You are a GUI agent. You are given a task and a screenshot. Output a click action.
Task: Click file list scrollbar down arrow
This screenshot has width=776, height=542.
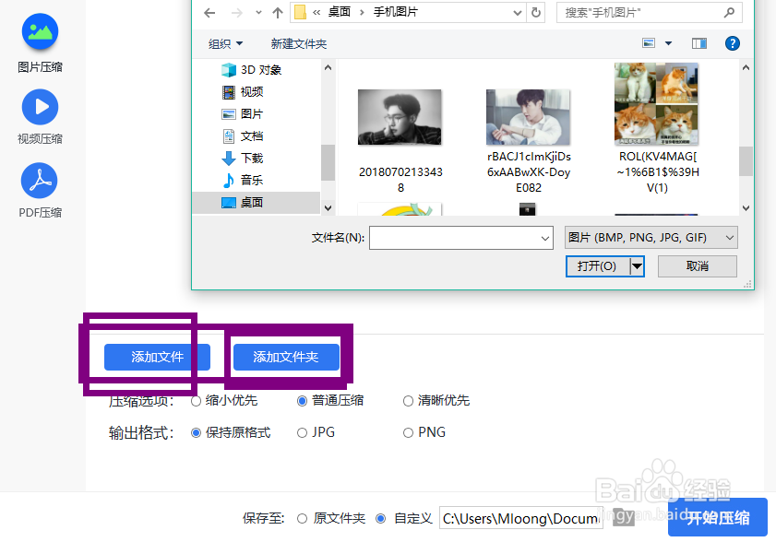(746, 208)
